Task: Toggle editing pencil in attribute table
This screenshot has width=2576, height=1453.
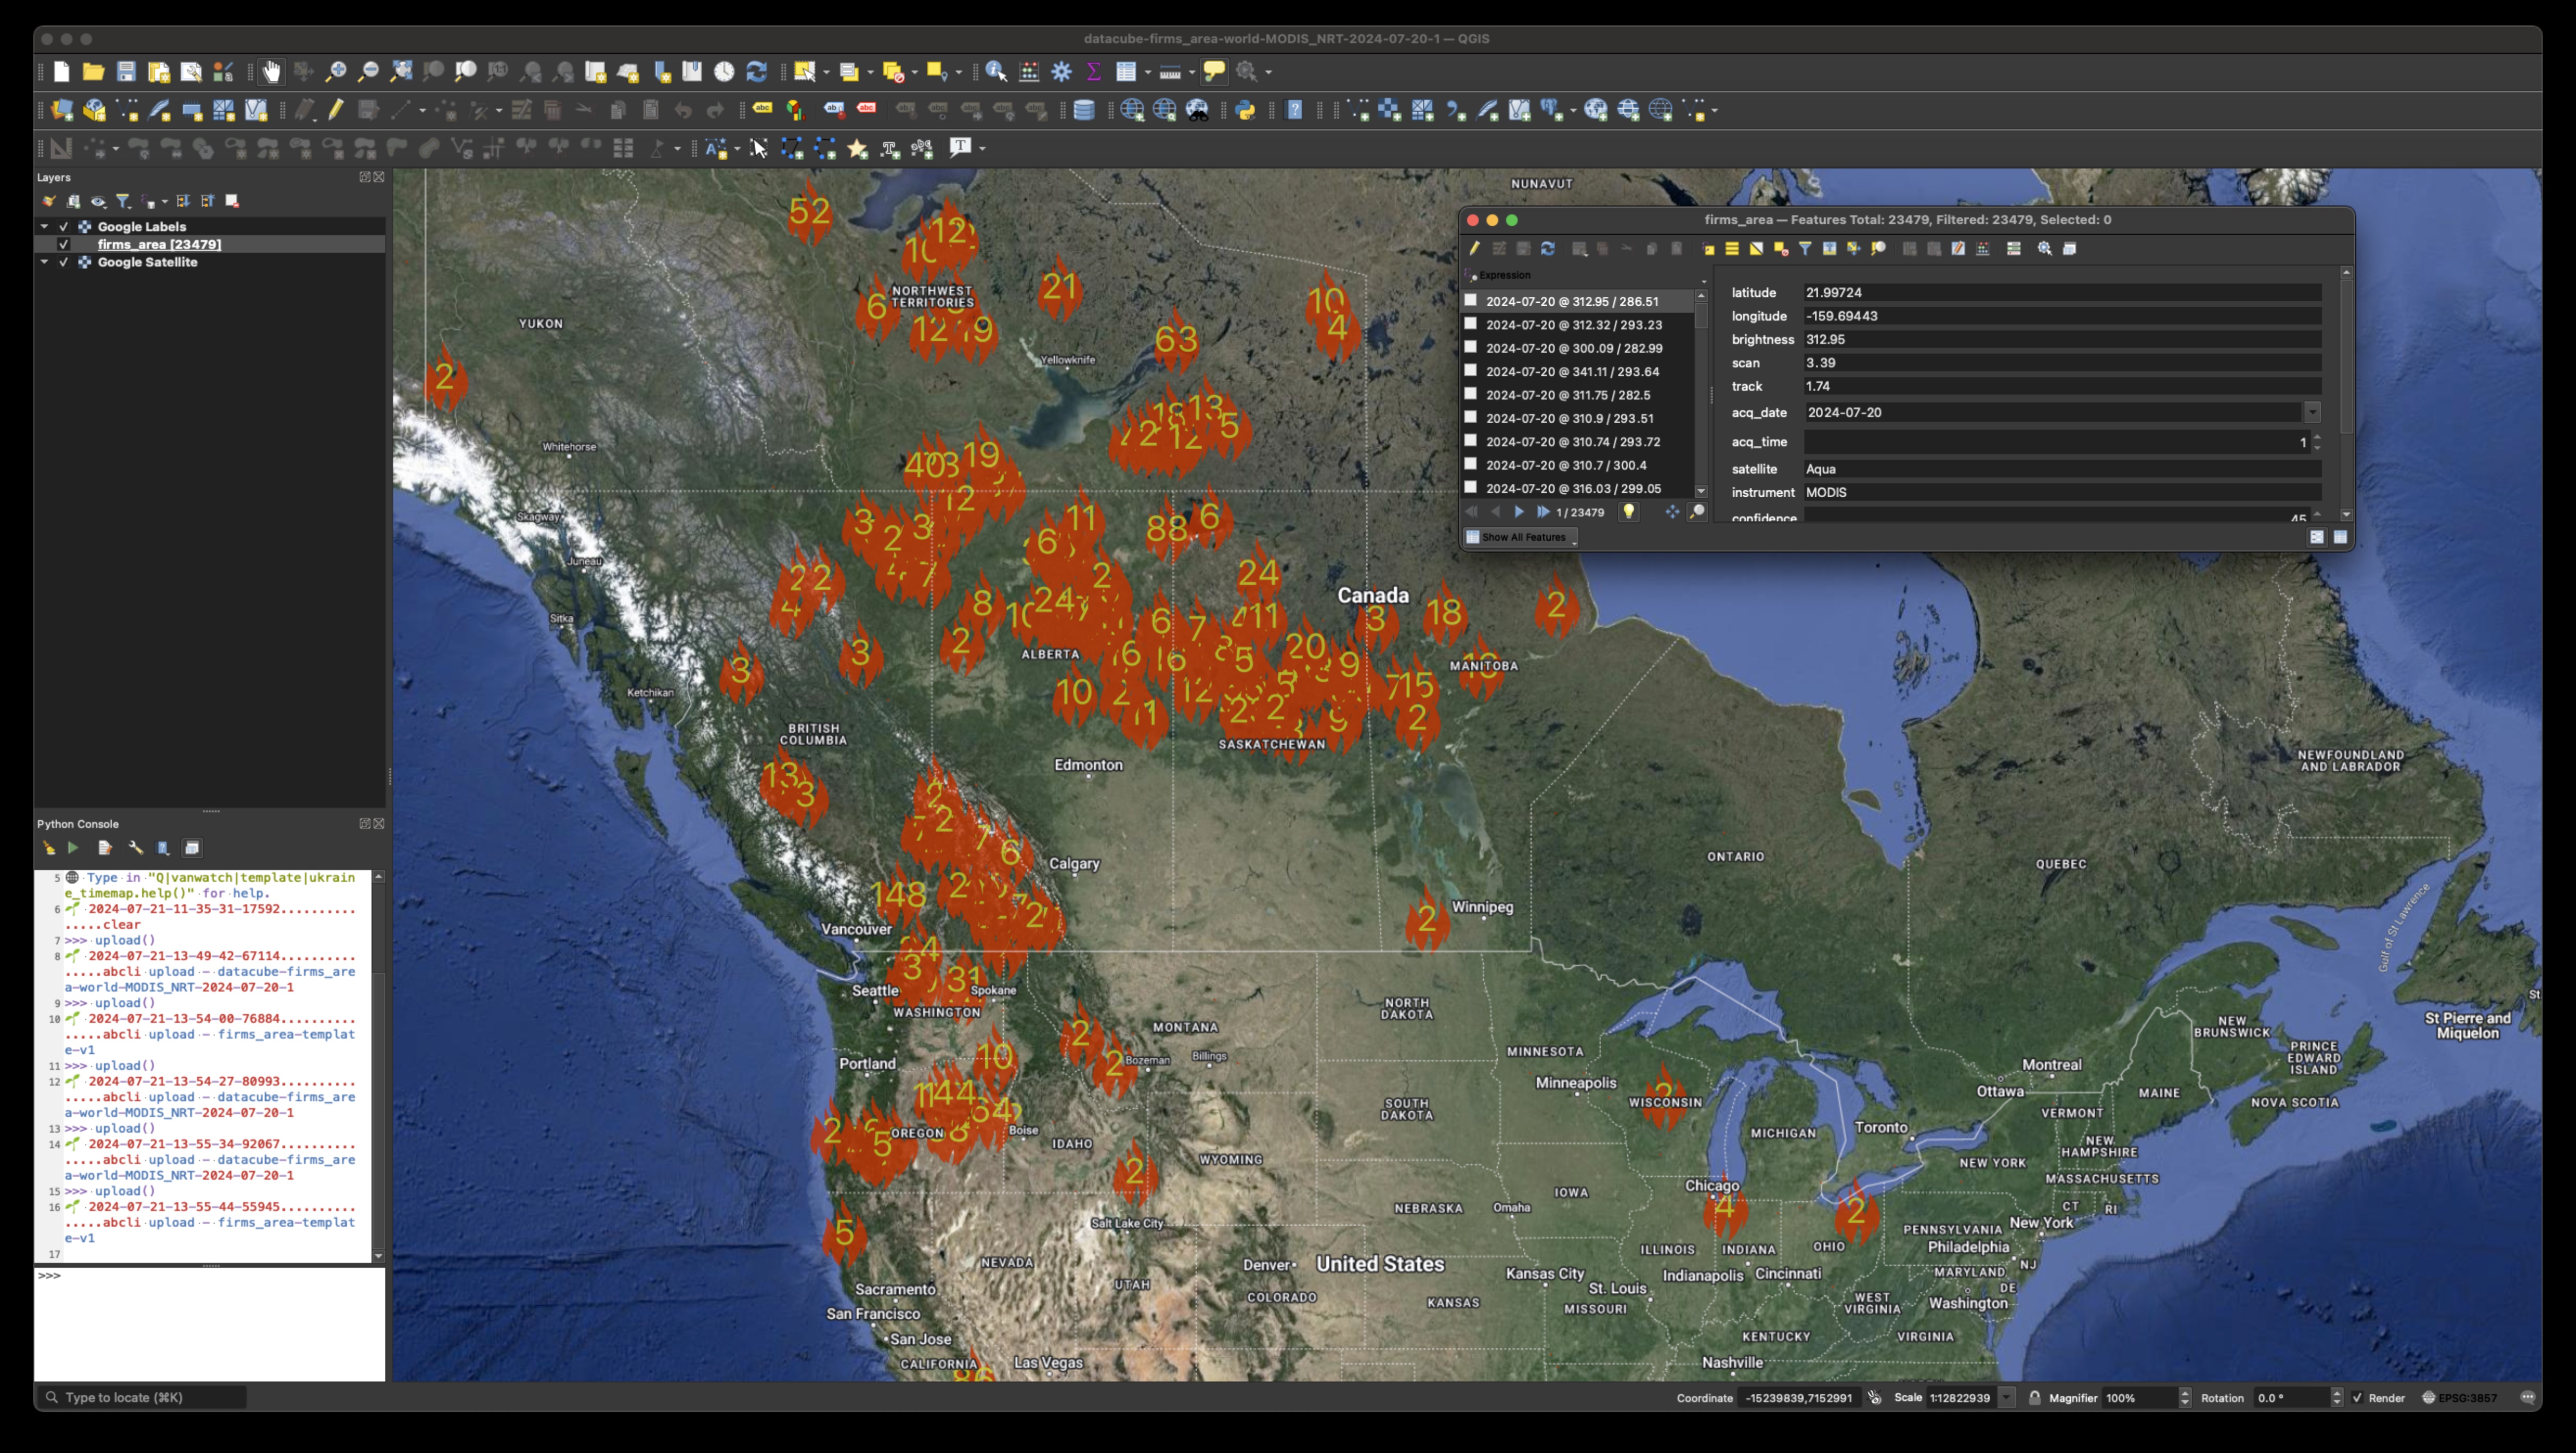Action: click(1474, 249)
